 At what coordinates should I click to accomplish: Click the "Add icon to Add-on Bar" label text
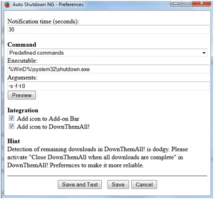pos(48,119)
